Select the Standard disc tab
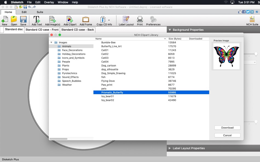The height and width of the screenshot is (162, 260). point(14,29)
